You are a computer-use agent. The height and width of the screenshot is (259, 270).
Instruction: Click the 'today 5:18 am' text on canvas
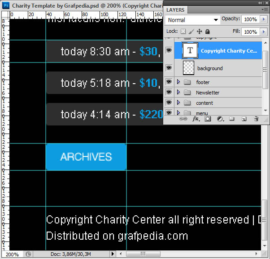pyautogui.click(x=95, y=83)
